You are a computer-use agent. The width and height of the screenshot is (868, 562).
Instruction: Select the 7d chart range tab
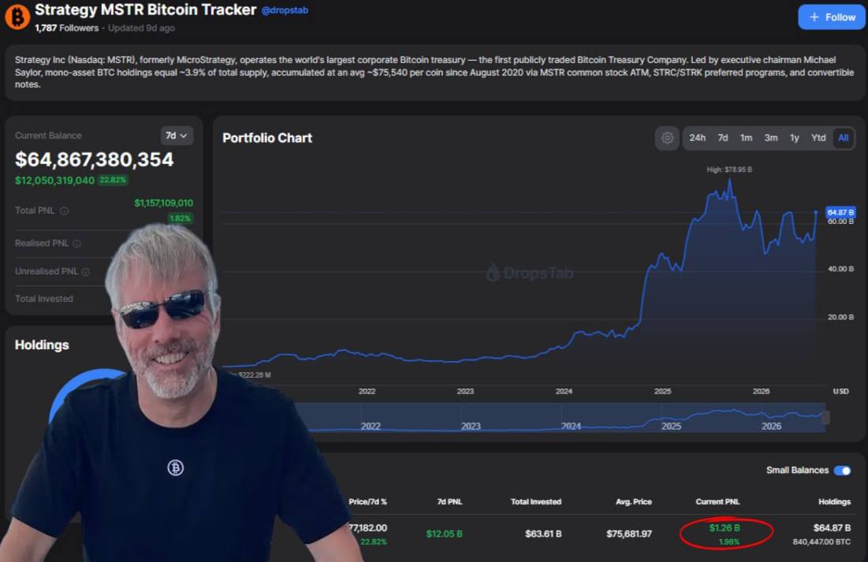(x=723, y=138)
